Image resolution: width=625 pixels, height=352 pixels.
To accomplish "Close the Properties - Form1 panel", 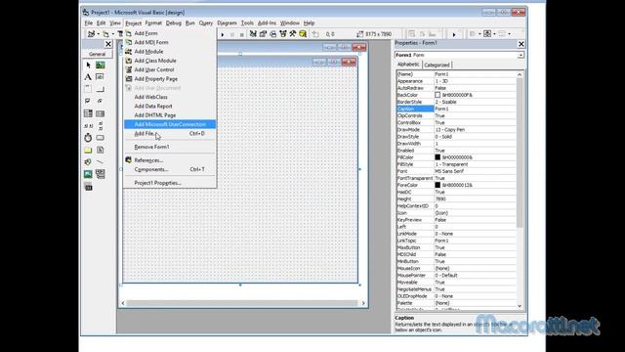I will [521, 44].
